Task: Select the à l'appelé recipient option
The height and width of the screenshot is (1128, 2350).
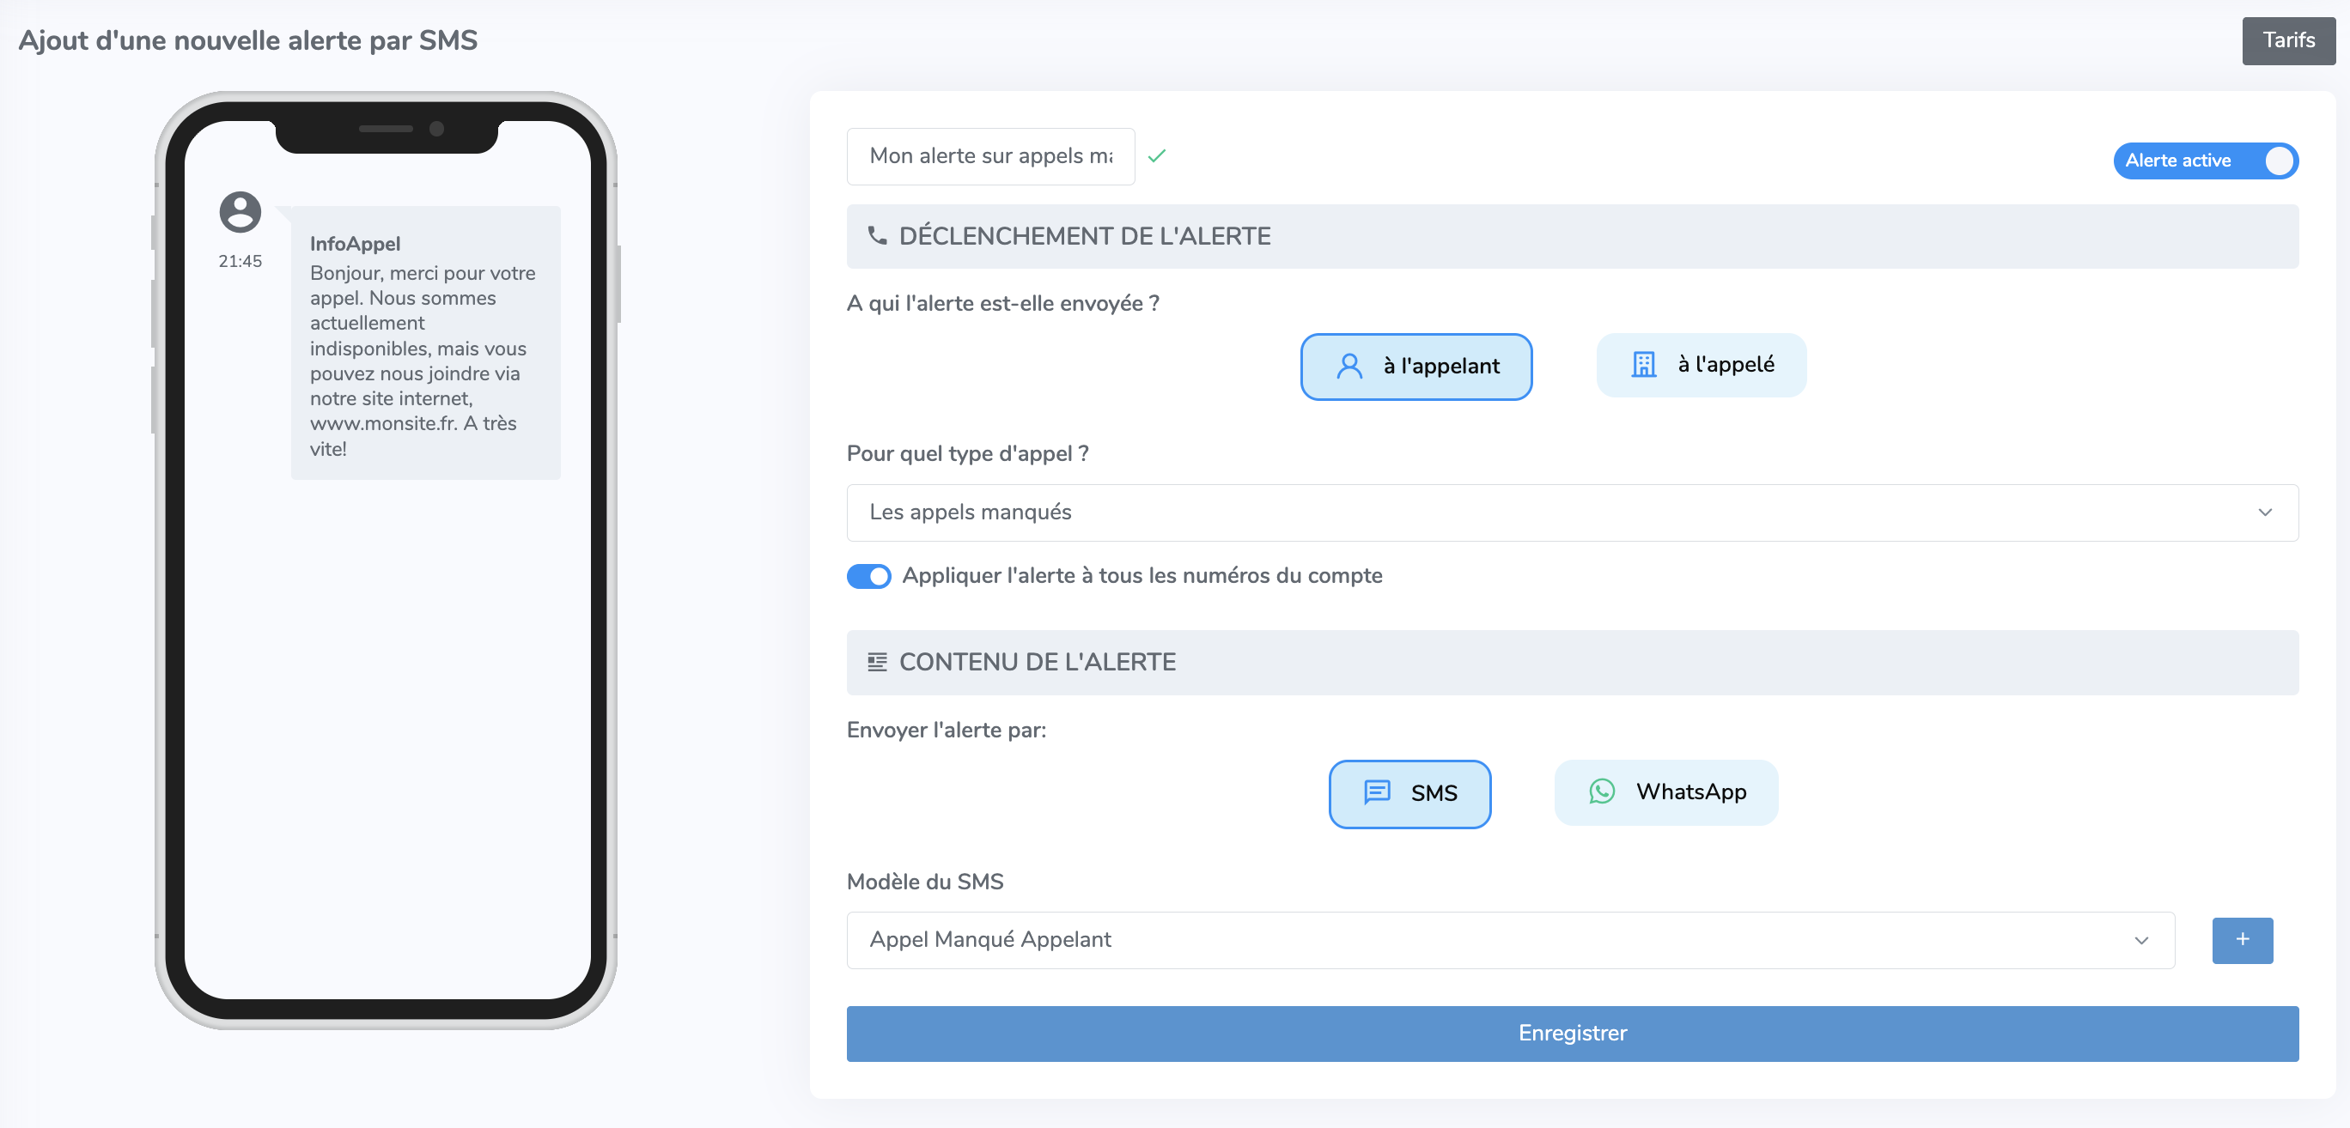Action: 1701,365
